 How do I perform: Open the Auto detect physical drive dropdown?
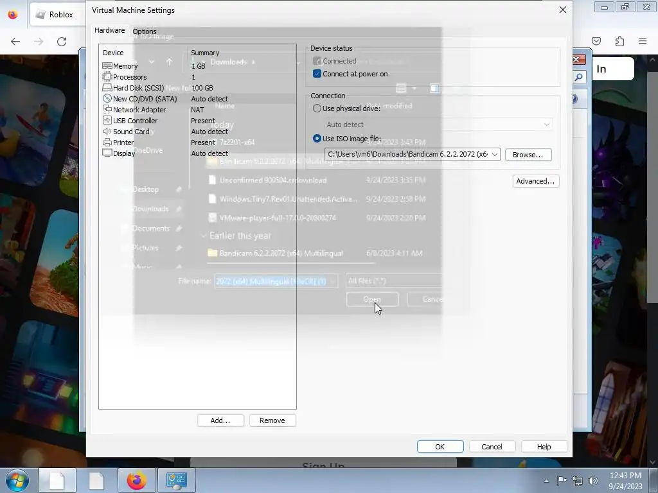click(x=438, y=125)
